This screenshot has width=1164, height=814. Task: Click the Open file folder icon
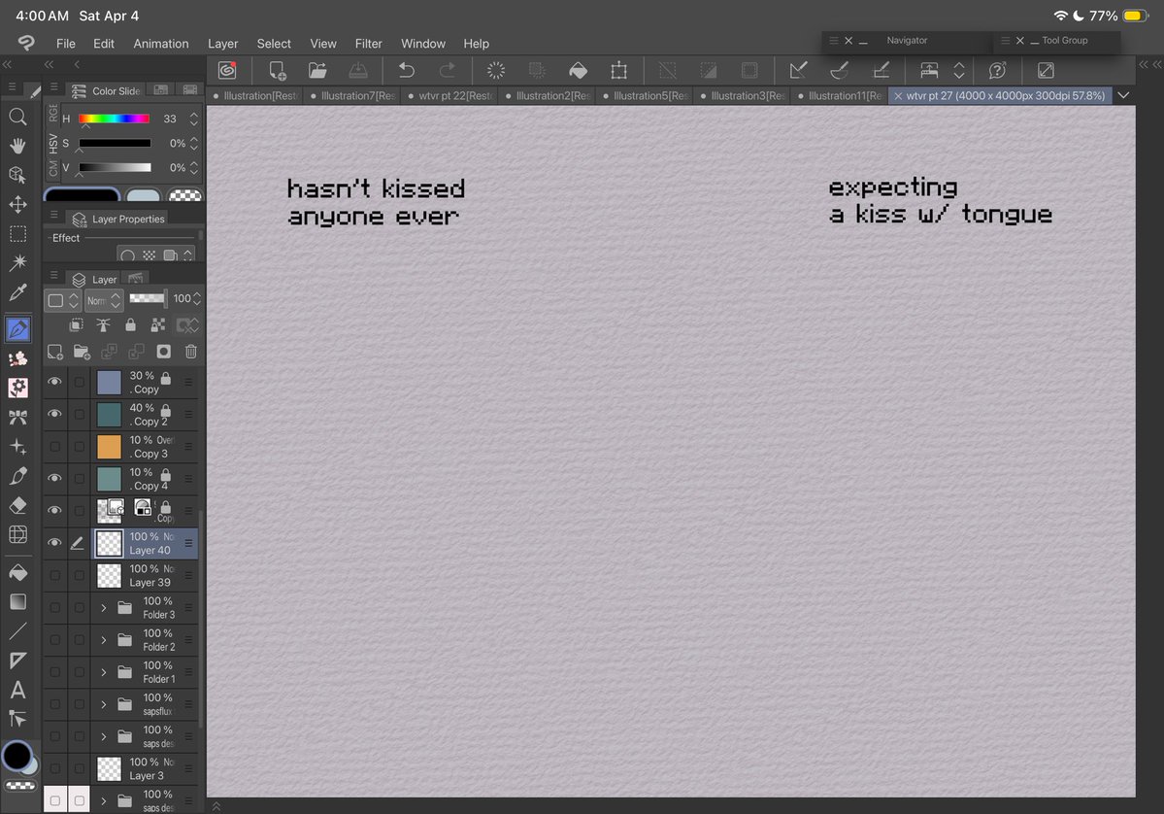pyautogui.click(x=317, y=71)
